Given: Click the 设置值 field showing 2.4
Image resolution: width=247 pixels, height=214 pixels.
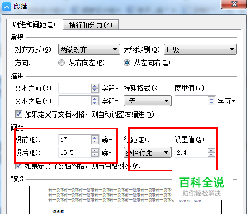Looking at the screenshot, I should tap(191, 152).
